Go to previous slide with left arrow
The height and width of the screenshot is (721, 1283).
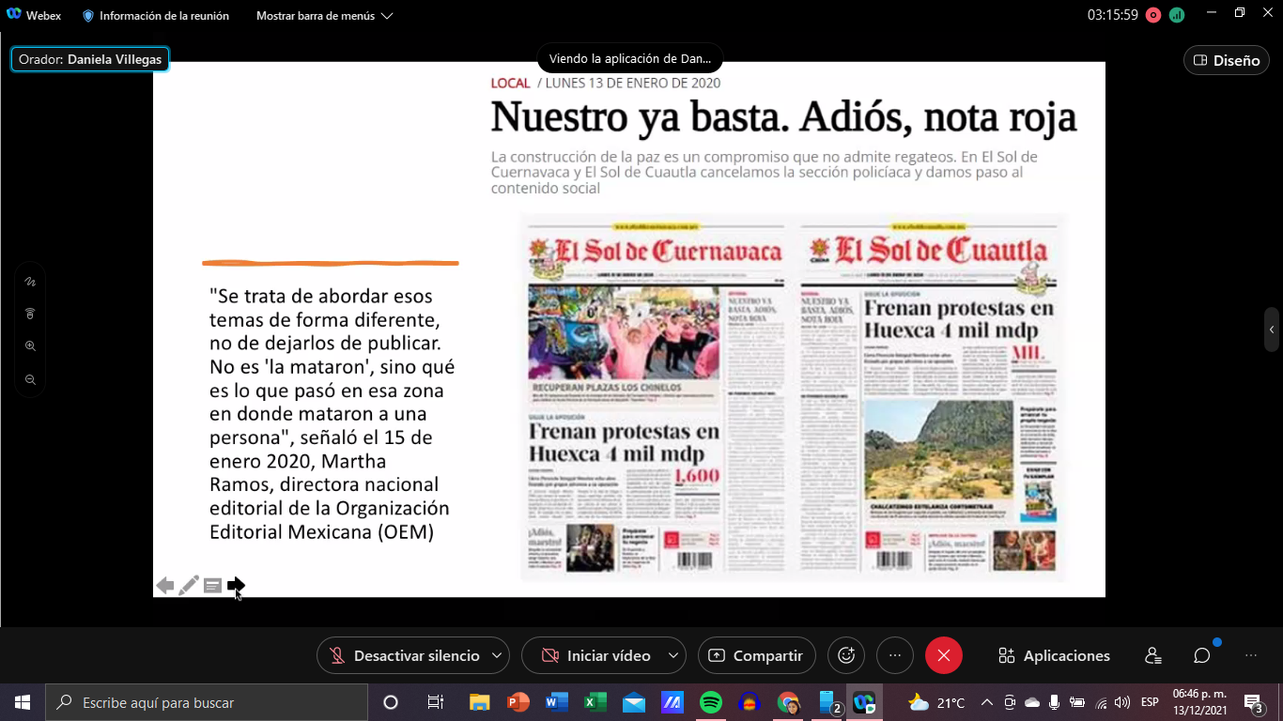point(165,586)
